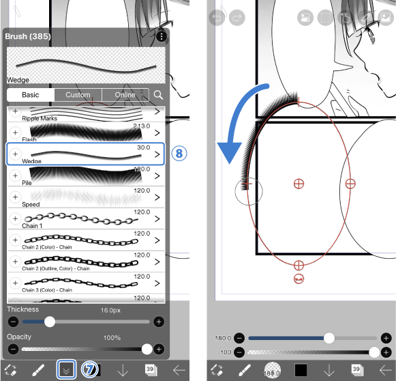Open the brush panel three-dot menu
Image resolution: width=396 pixels, height=381 pixels.
click(x=161, y=37)
